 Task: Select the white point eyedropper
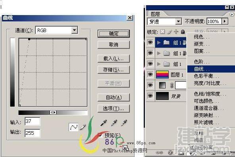click(124, 123)
